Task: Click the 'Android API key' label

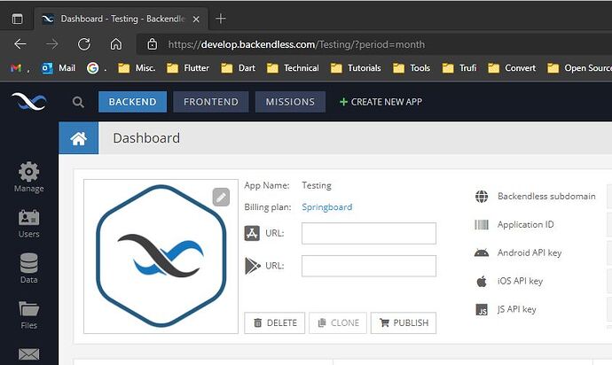Action: click(530, 252)
